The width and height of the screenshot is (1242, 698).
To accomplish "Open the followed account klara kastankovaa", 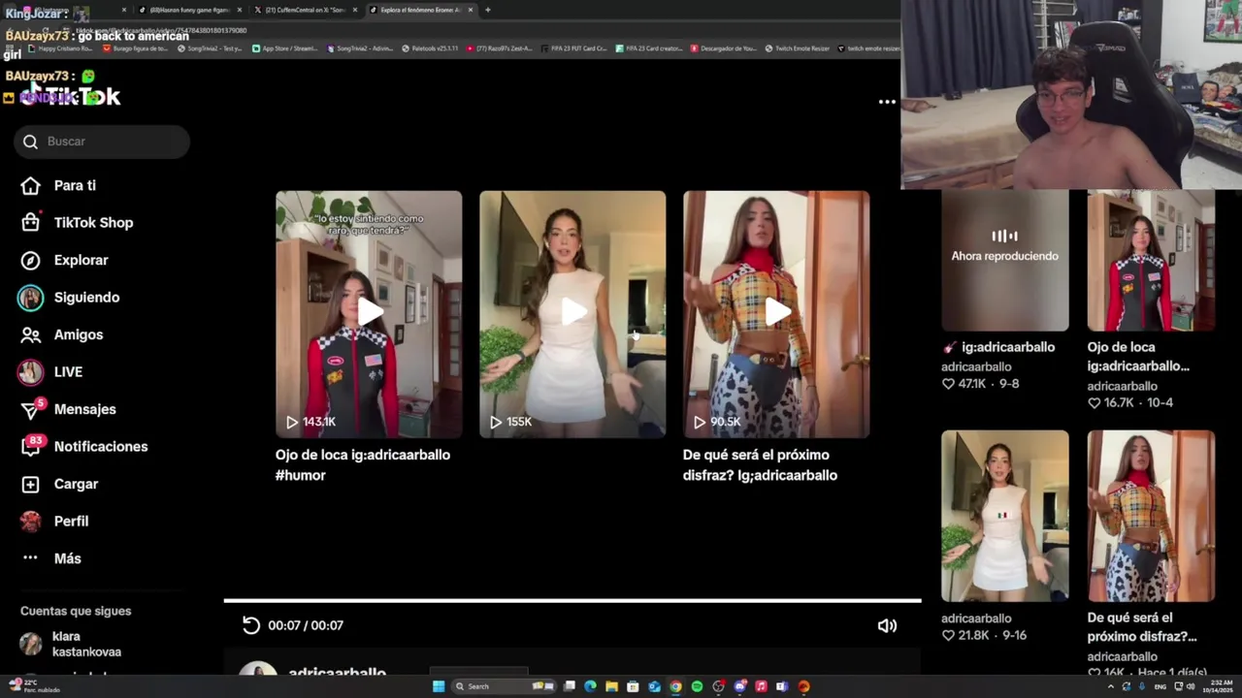I will [72, 644].
